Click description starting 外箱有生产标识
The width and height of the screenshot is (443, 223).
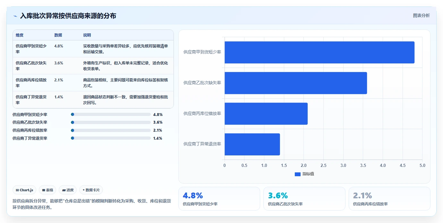tap(125, 66)
